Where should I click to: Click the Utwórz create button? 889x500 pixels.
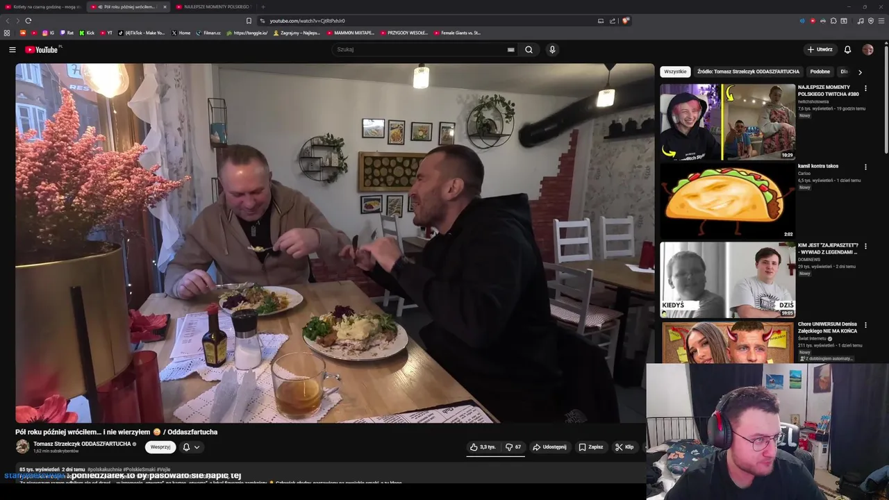click(x=820, y=49)
